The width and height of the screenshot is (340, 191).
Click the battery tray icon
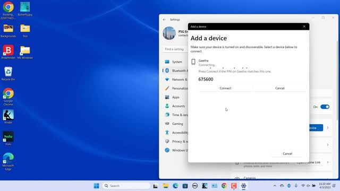point(314,186)
